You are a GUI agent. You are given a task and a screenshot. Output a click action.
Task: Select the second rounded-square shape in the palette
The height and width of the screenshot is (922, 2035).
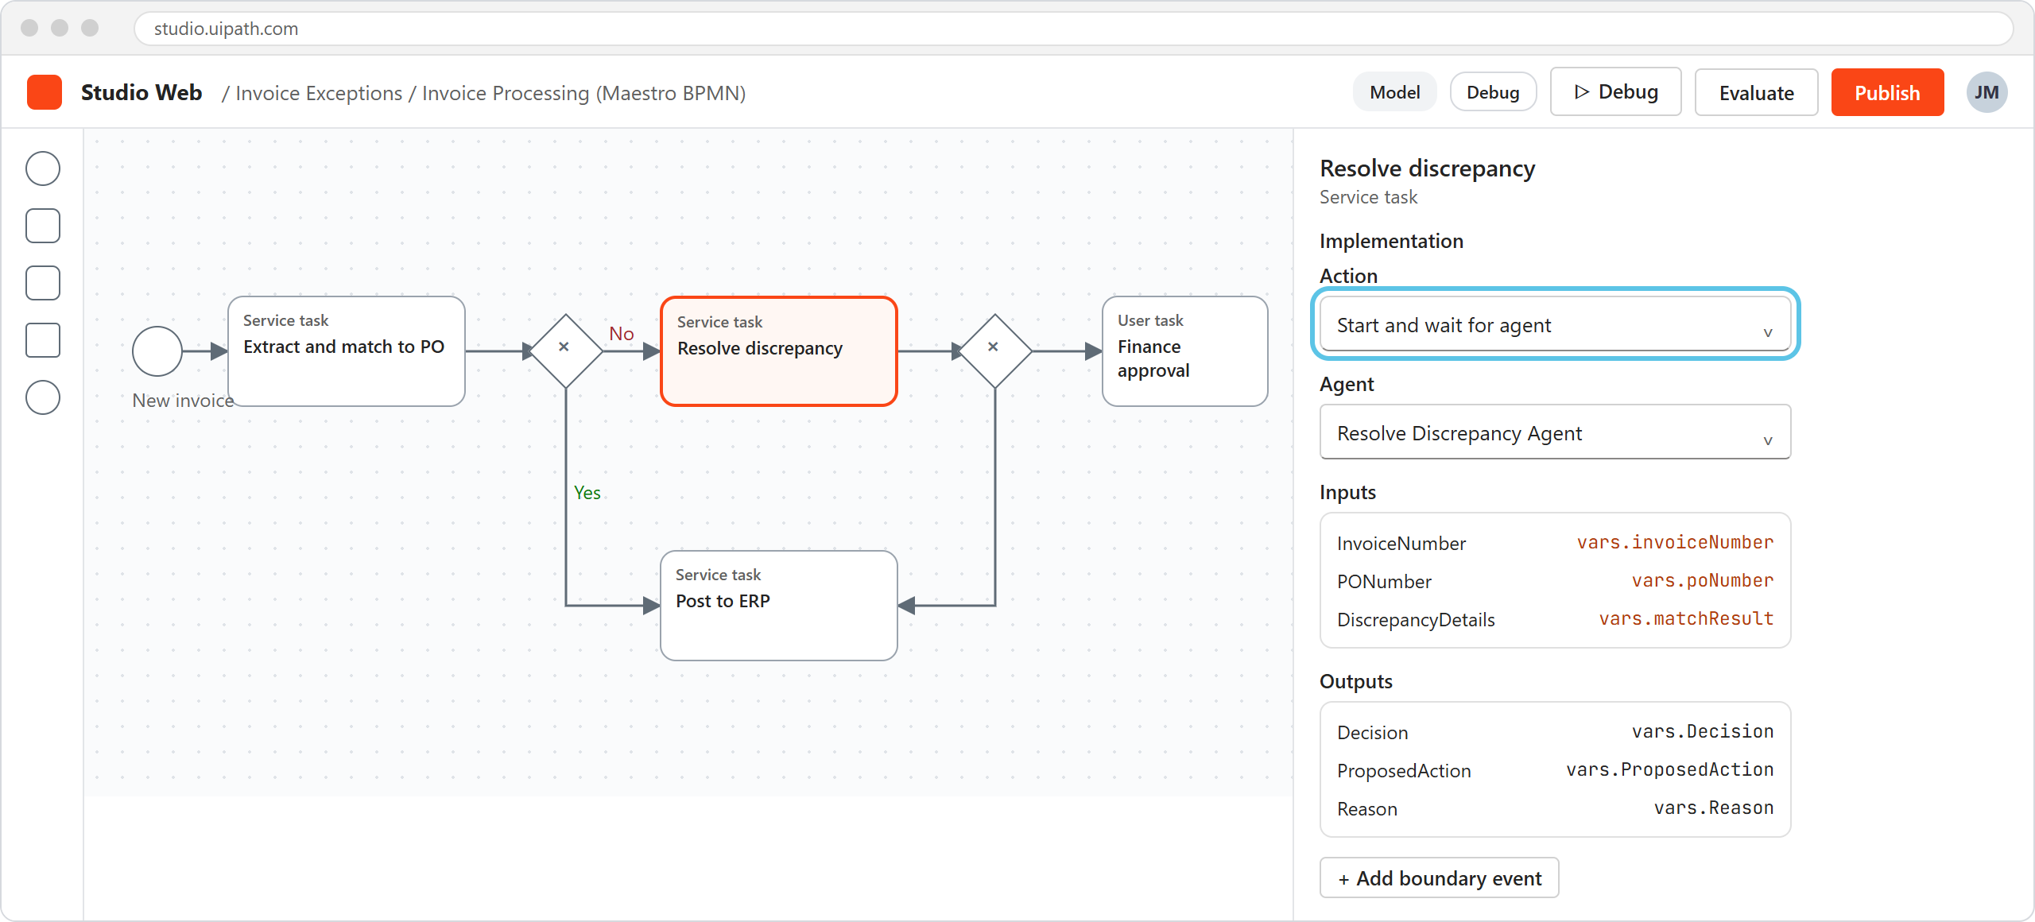click(43, 283)
